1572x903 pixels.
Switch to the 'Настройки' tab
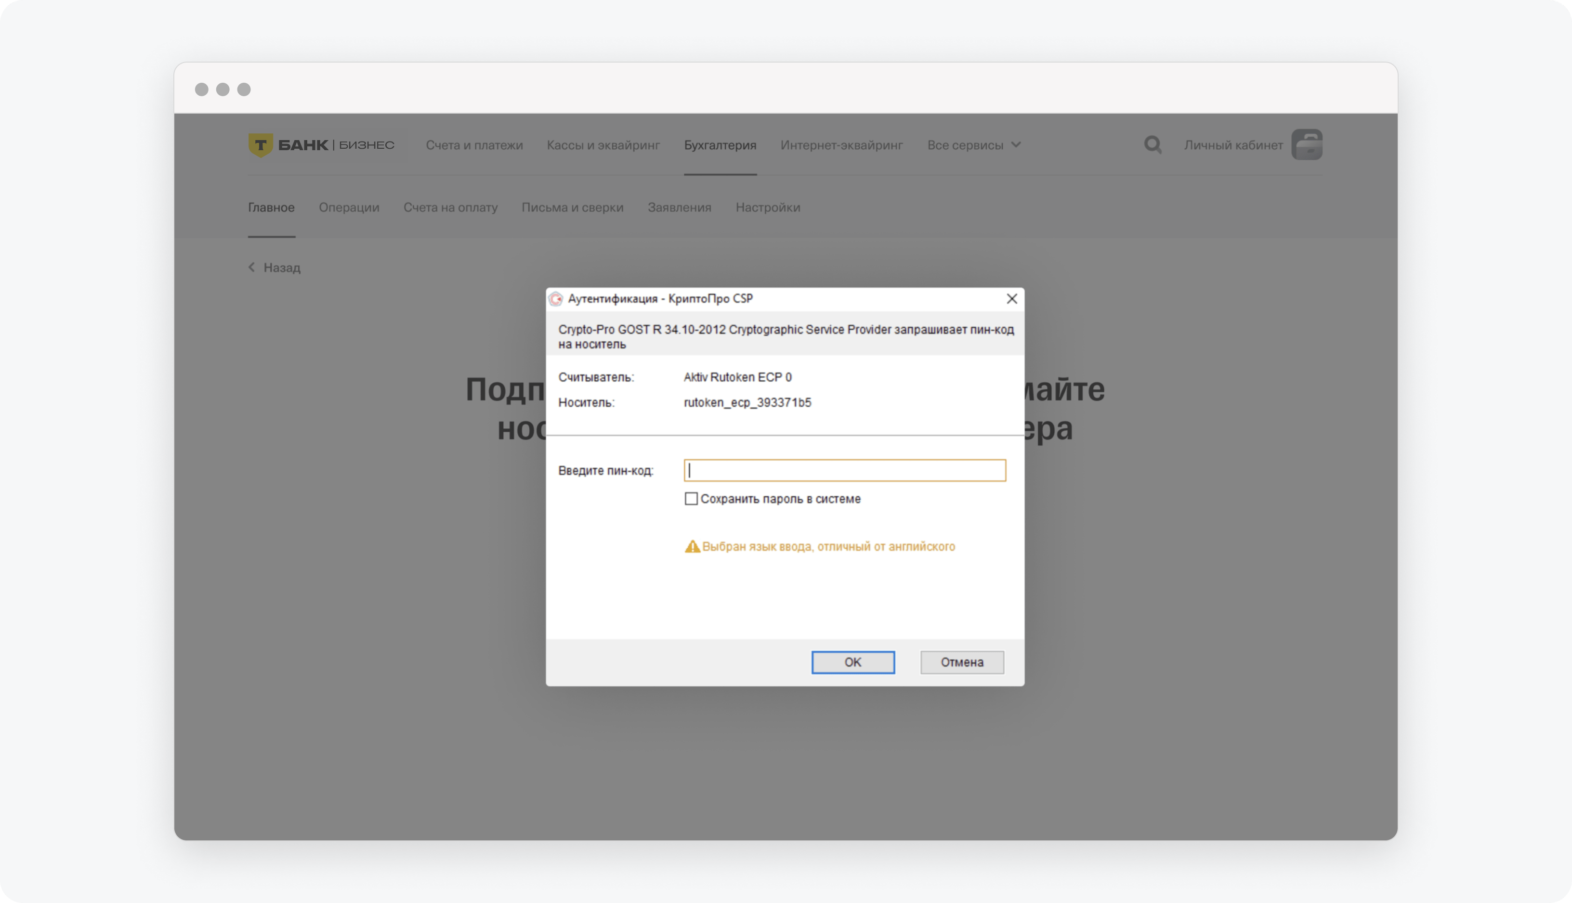point(768,207)
